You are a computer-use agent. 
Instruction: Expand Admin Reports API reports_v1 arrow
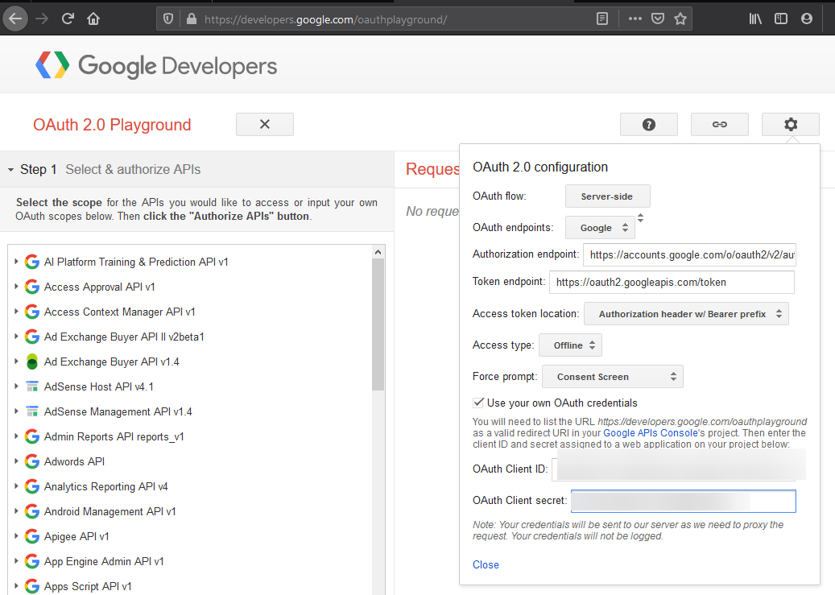17,436
